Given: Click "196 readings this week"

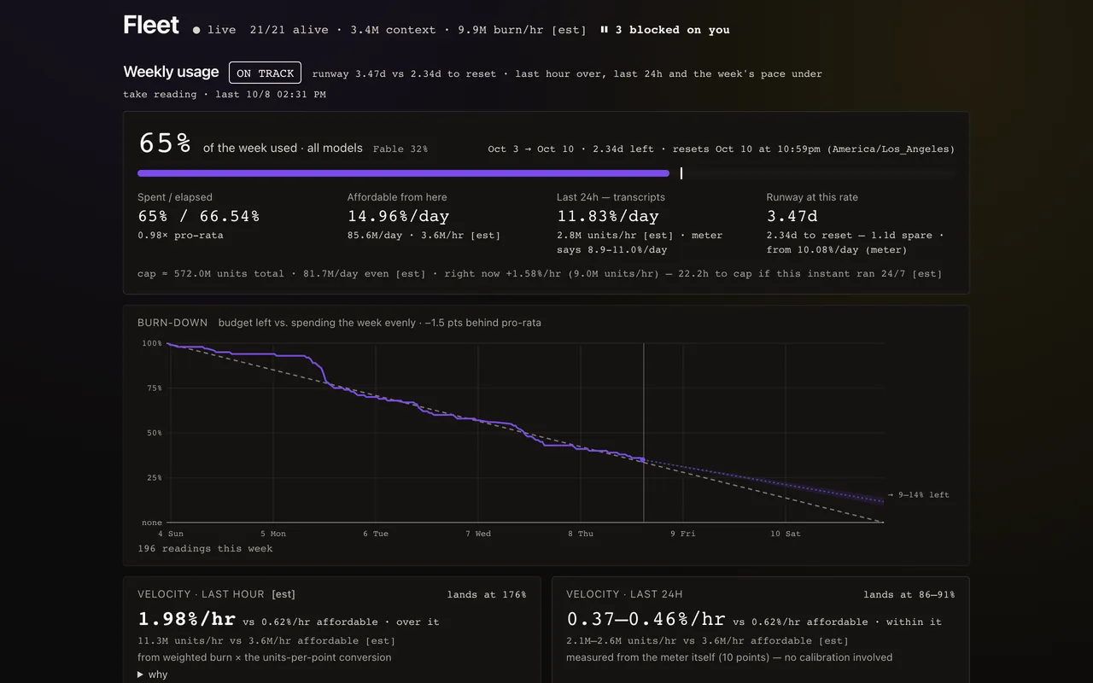Looking at the screenshot, I should point(205,549).
